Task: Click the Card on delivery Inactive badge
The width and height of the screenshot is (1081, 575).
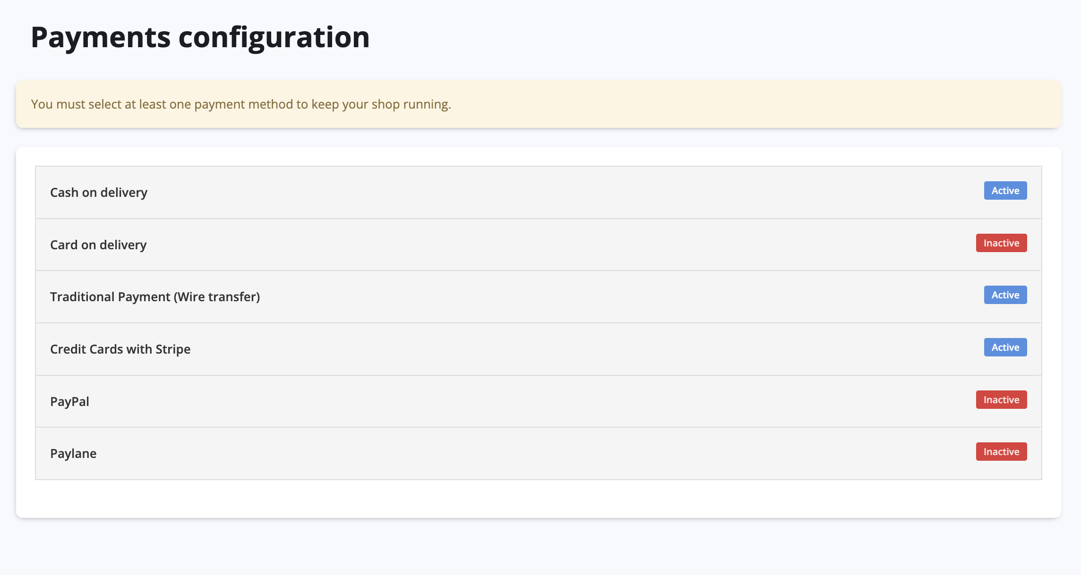Action: pos(1001,243)
